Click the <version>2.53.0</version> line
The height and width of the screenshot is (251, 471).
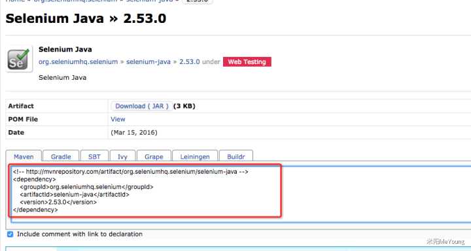click(x=58, y=202)
